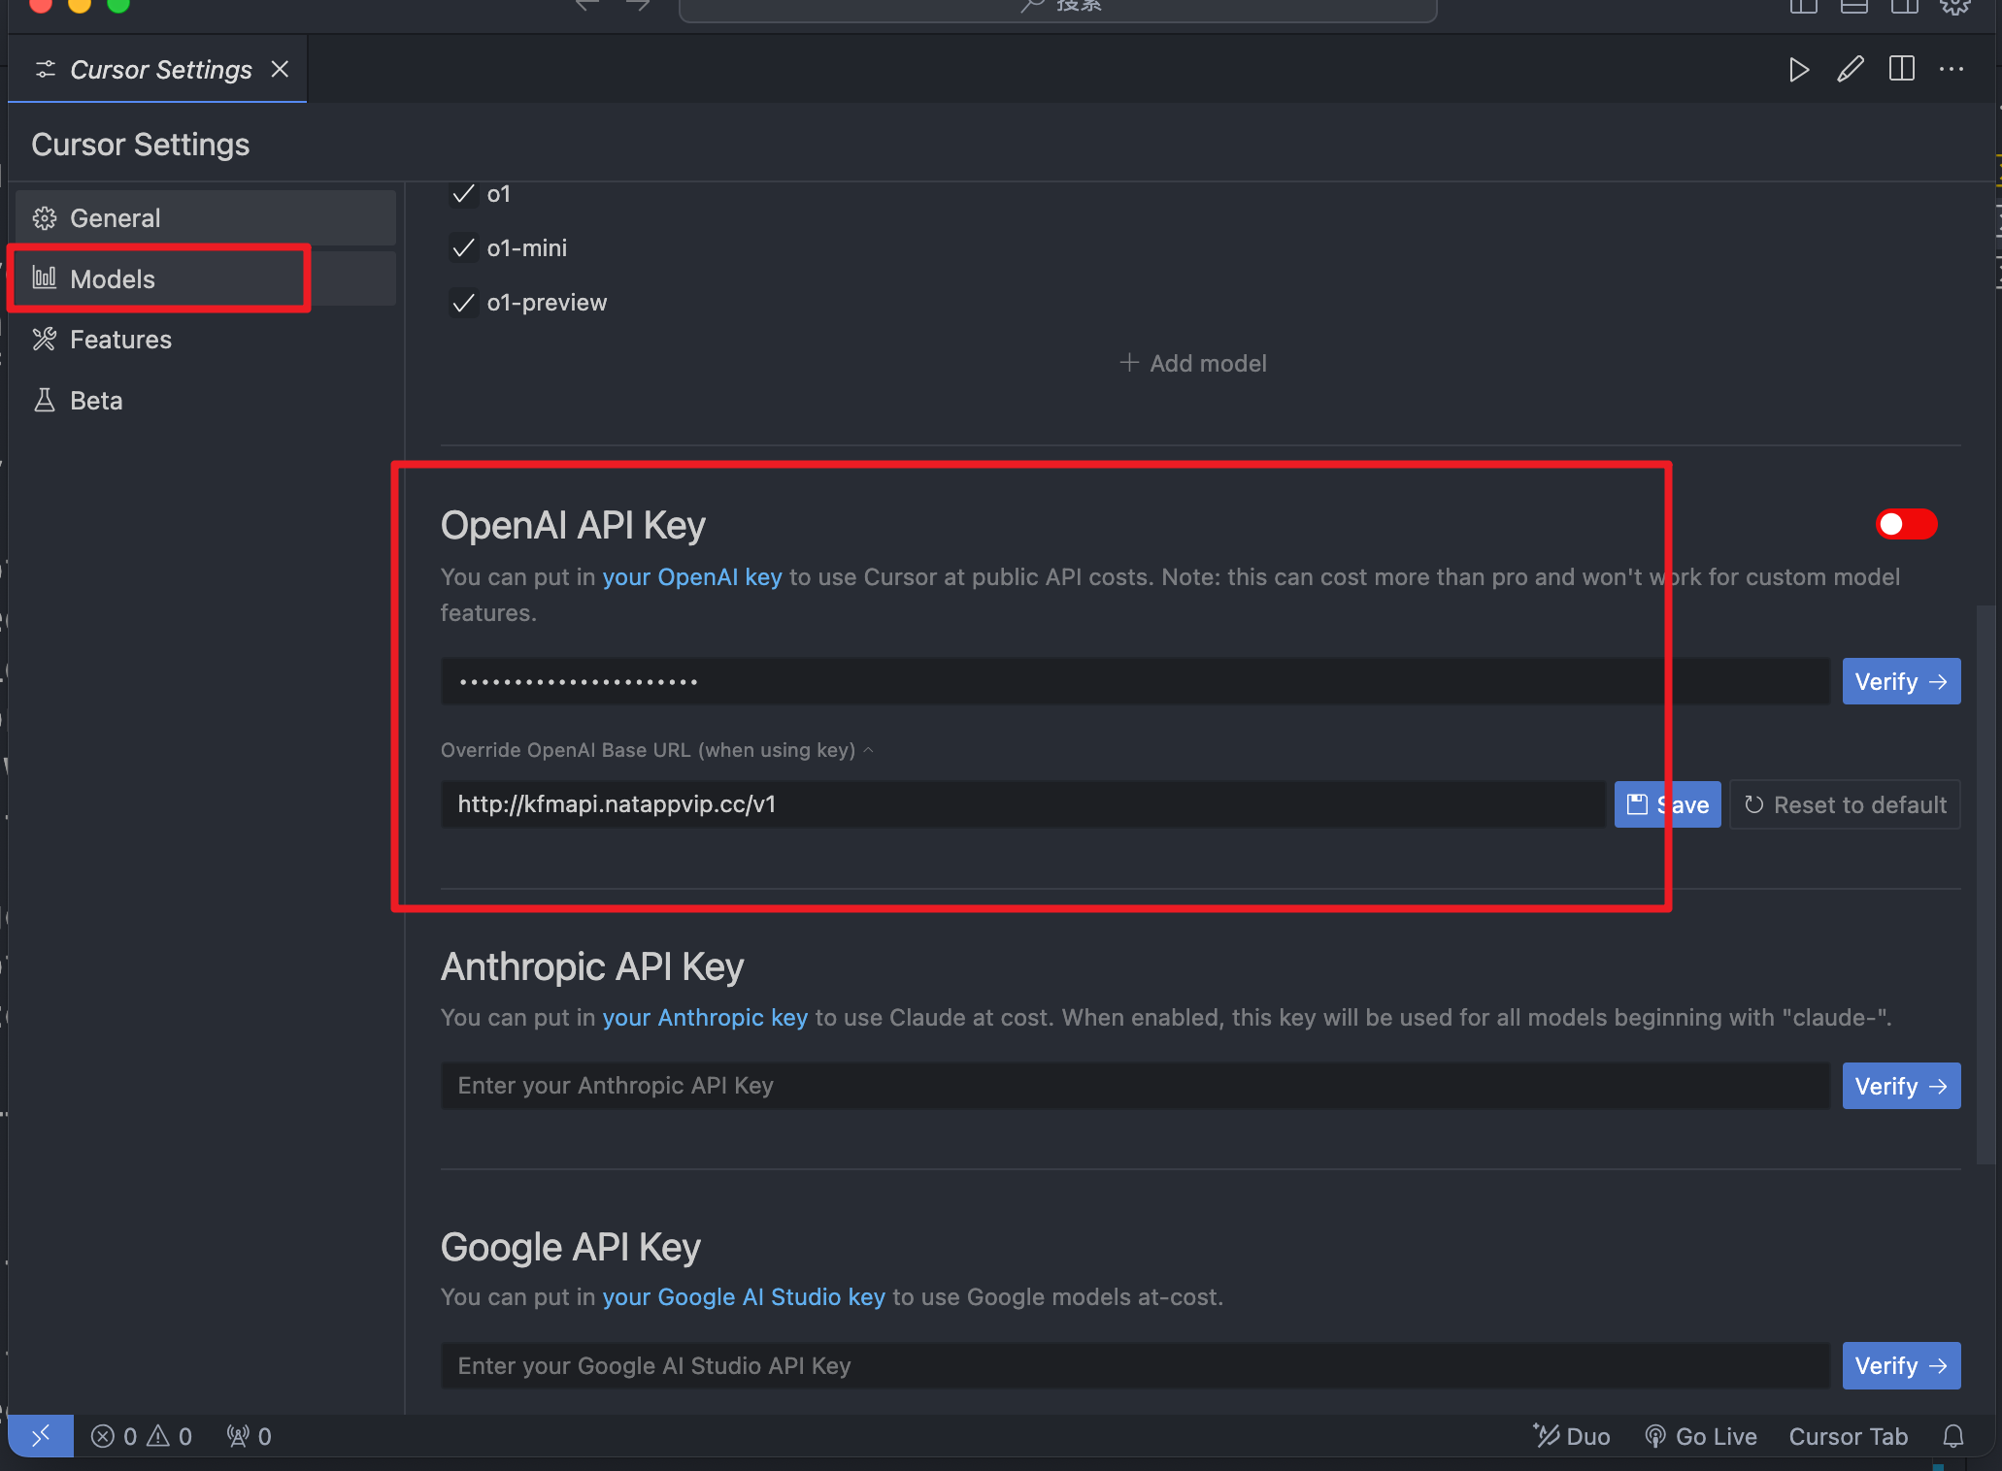Open Models settings section
2002x1471 pixels.
point(205,279)
